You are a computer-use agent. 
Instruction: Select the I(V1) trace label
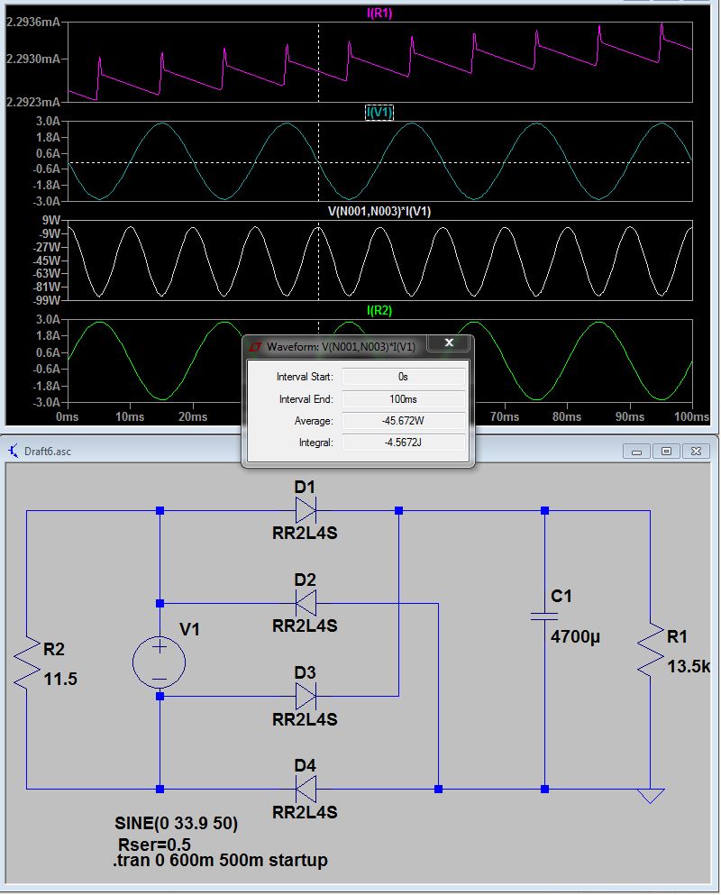pos(379,112)
